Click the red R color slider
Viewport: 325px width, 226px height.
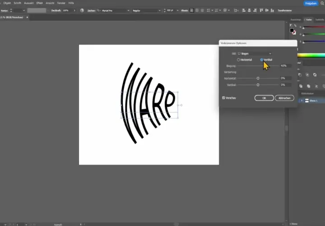313,27
